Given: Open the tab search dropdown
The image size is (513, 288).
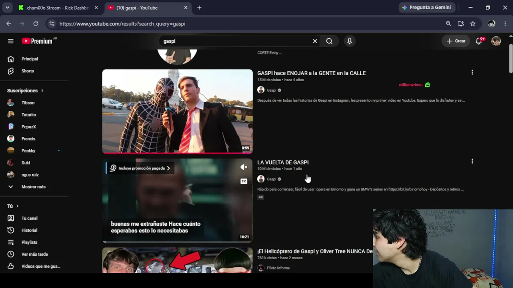Looking at the screenshot, I should [7, 8].
